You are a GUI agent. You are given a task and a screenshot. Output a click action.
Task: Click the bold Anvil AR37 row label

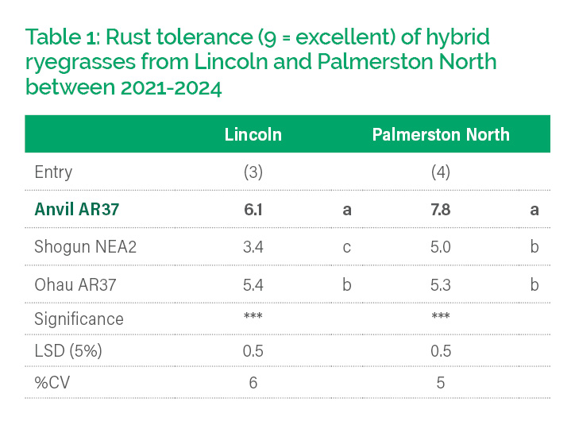point(78,209)
